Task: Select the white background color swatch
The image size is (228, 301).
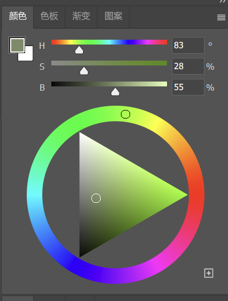Action: point(27,55)
